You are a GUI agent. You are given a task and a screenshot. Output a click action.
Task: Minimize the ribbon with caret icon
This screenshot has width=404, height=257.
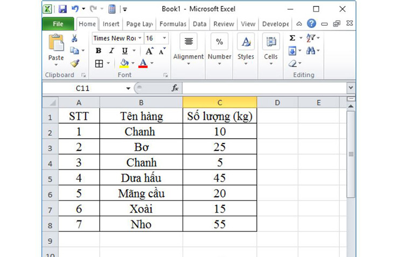299,24
